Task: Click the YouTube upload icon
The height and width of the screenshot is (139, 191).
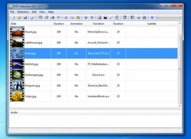Action: click(144, 18)
